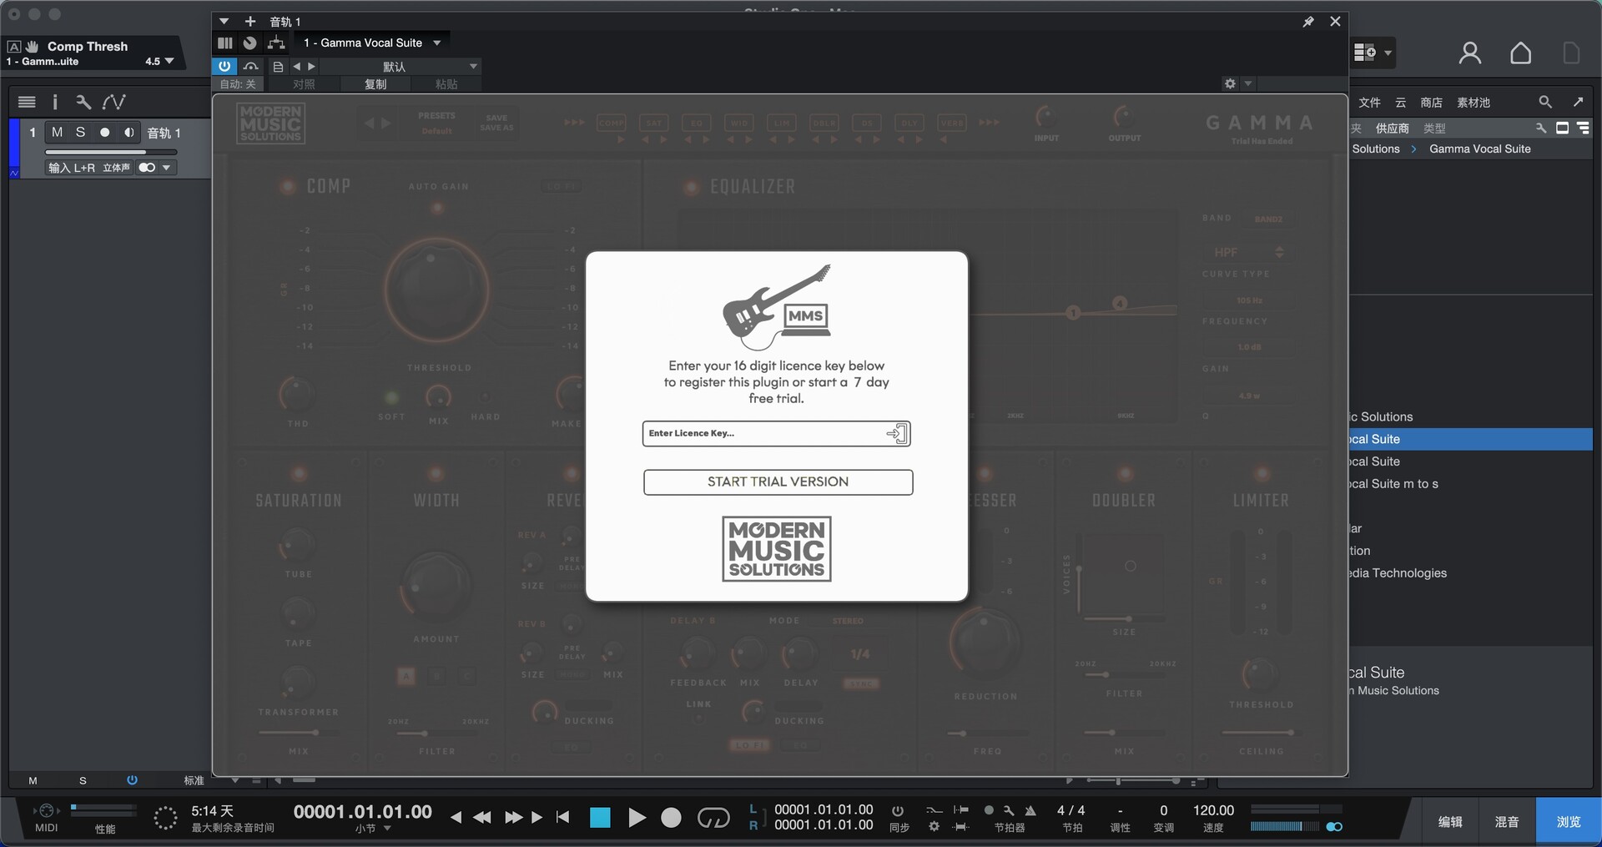Select the previous preset arrow
This screenshot has width=1602, height=847.
(x=296, y=67)
